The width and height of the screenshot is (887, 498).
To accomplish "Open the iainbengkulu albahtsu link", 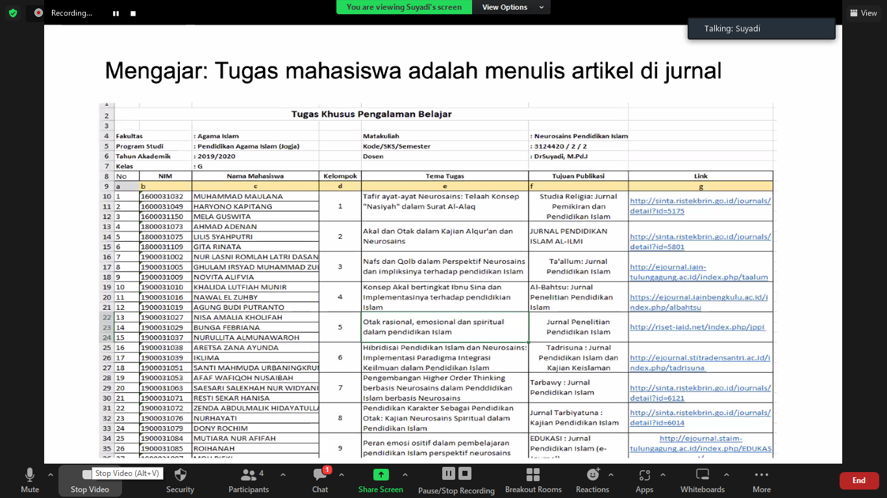I will click(699, 302).
